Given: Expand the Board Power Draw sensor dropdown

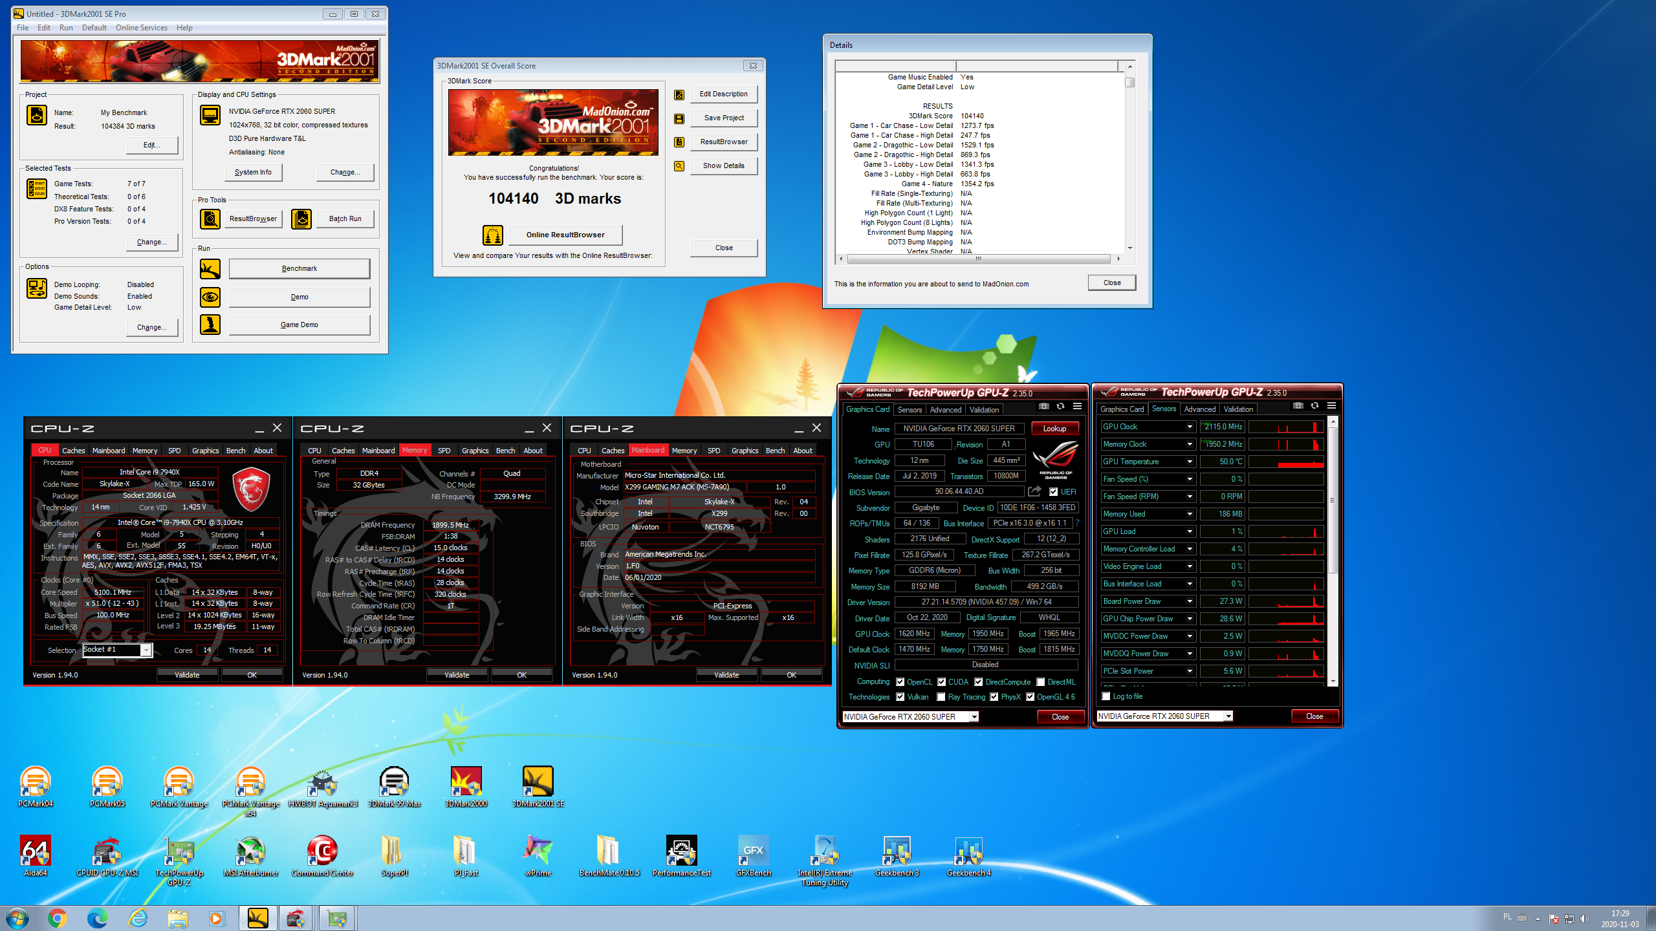Looking at the screenshot, I should coord(1189,601).
